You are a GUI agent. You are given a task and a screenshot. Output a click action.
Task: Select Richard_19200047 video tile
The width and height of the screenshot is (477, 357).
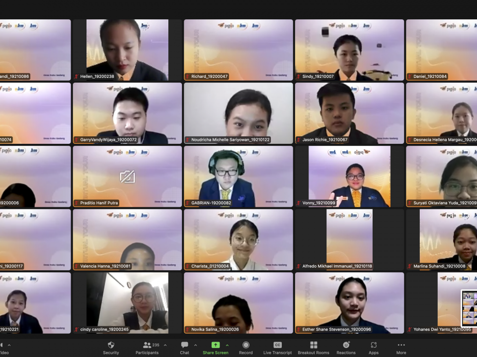click(238, 50)
